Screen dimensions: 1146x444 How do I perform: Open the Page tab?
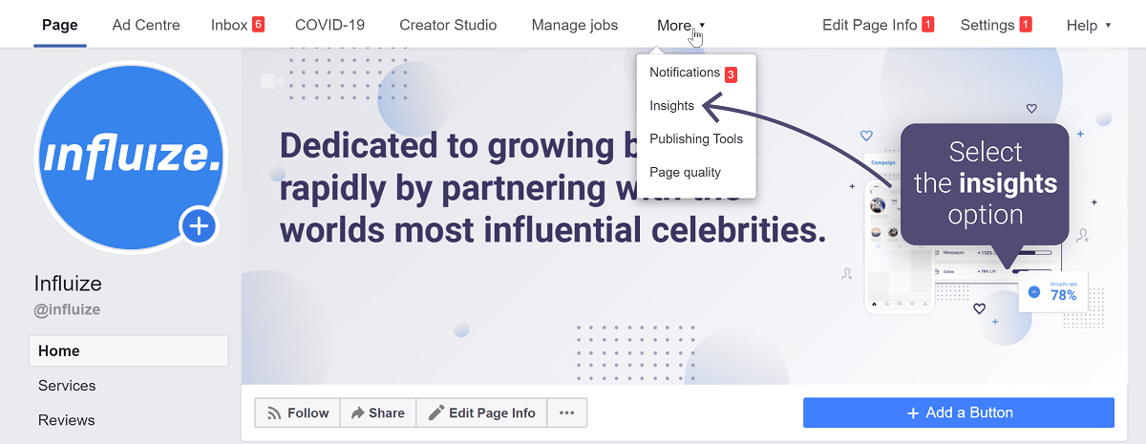[60, 25]
